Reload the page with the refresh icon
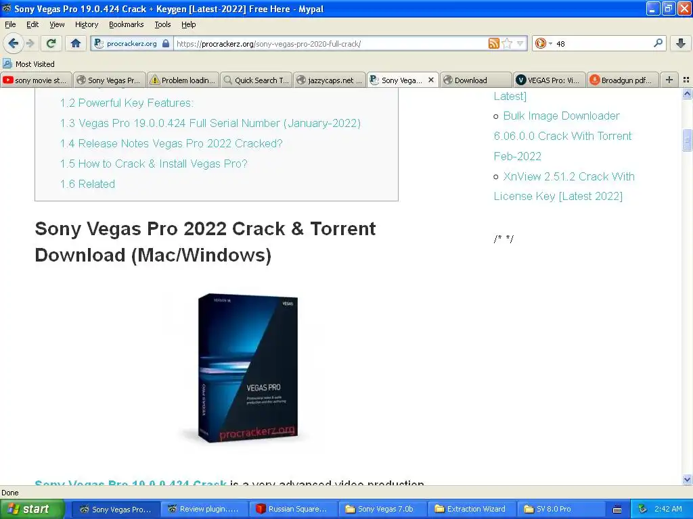The height and width of the screenshot is (519, 693). point(51,43)
